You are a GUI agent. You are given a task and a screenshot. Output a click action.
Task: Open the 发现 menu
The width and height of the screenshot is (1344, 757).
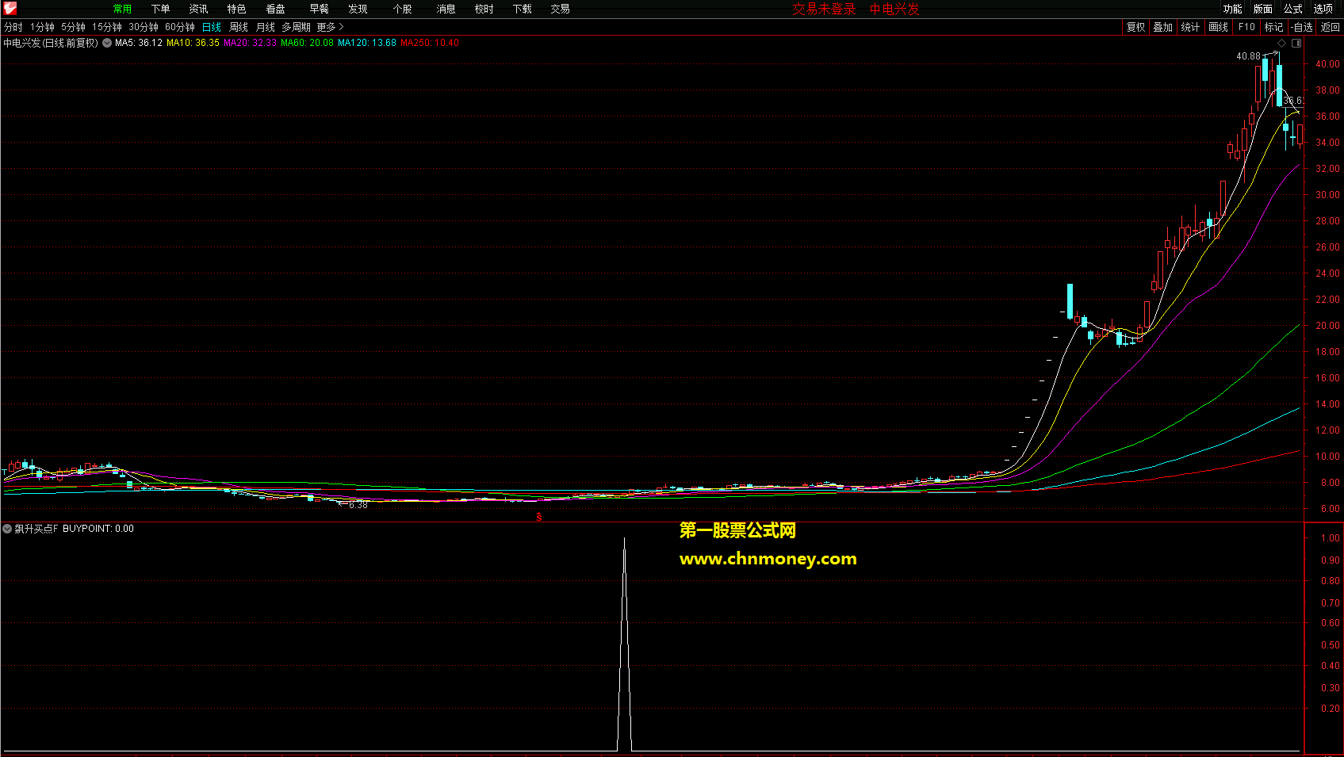358,9
